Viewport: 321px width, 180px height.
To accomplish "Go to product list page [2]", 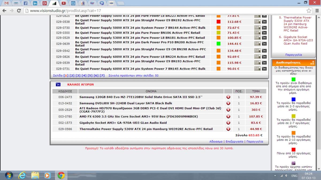I will pos(72,75).
